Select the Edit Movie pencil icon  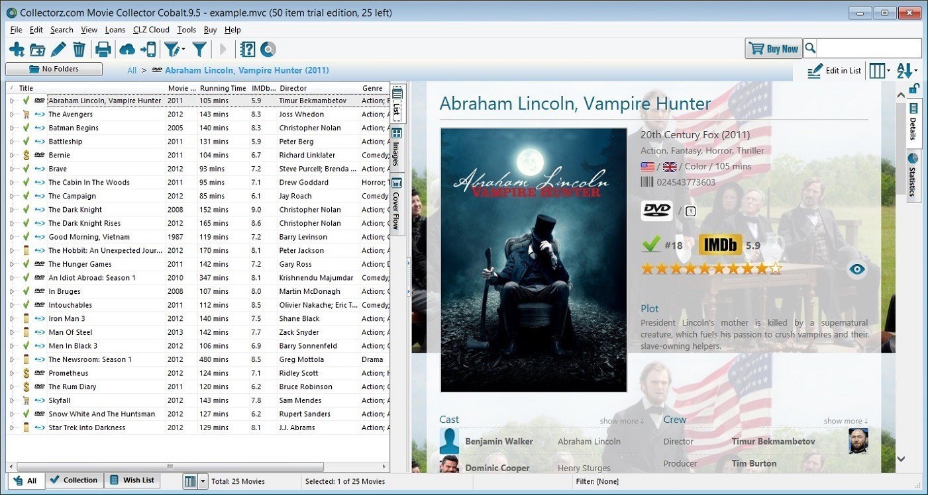(x=58, y=48)
